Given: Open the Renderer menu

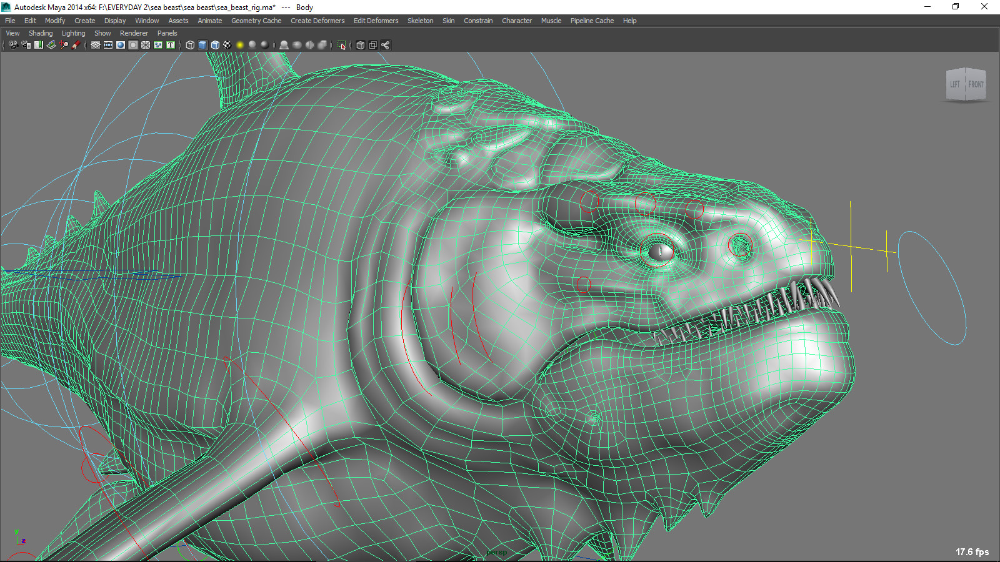Looking at the screenshot, I should coord(134,33).
